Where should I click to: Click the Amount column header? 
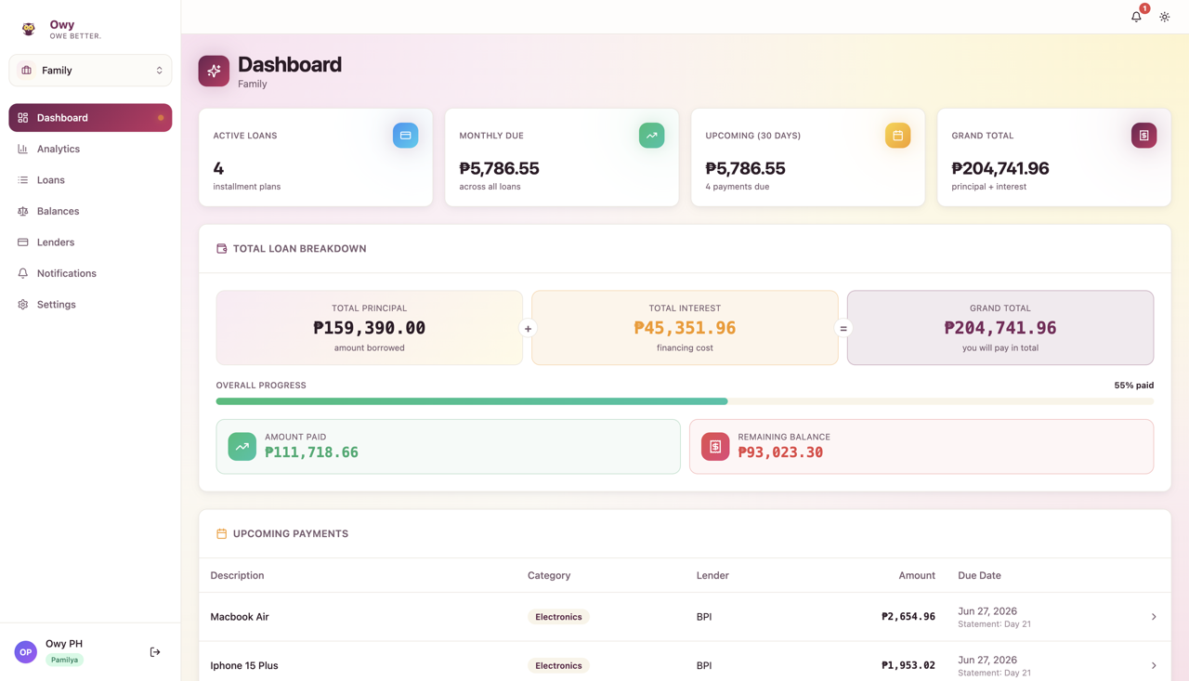point(917,576)
